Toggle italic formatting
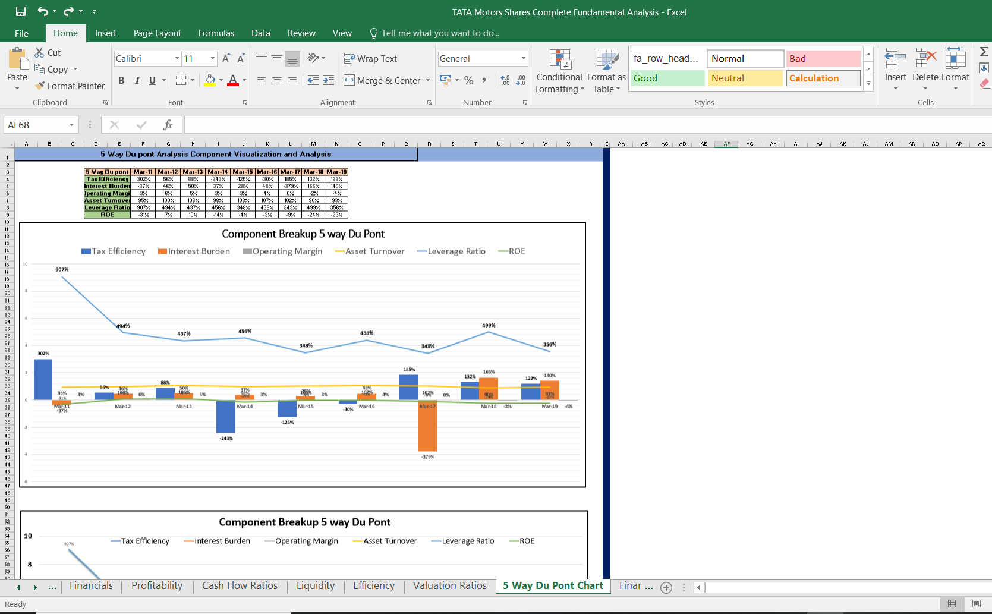The height and width of the screenshot is (614, 992). coord(137,80)
